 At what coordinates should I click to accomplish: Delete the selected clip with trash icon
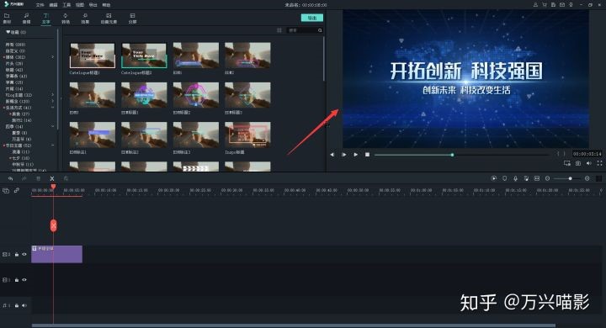pyautogui.click(x=38, y=178)
